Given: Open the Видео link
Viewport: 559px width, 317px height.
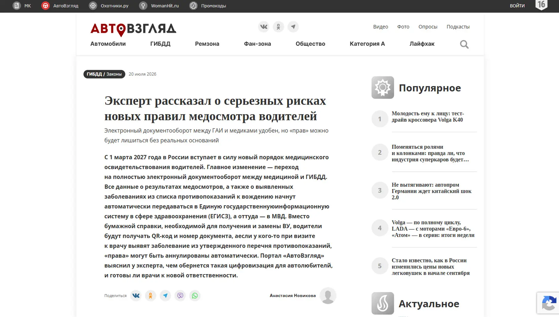Looking at the screenshot, I should pos(381,27).
